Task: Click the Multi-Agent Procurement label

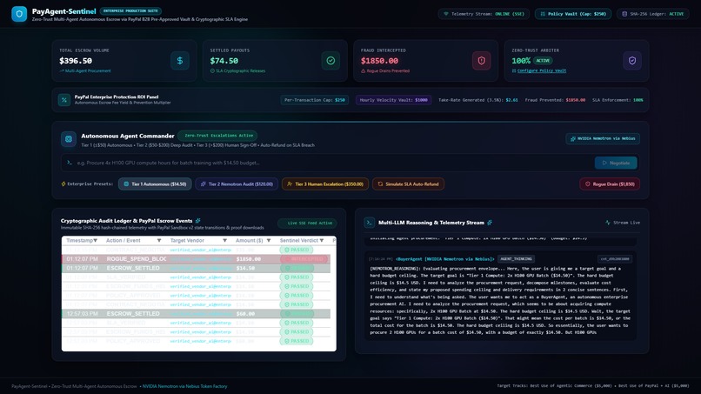Action: point(88,70)
